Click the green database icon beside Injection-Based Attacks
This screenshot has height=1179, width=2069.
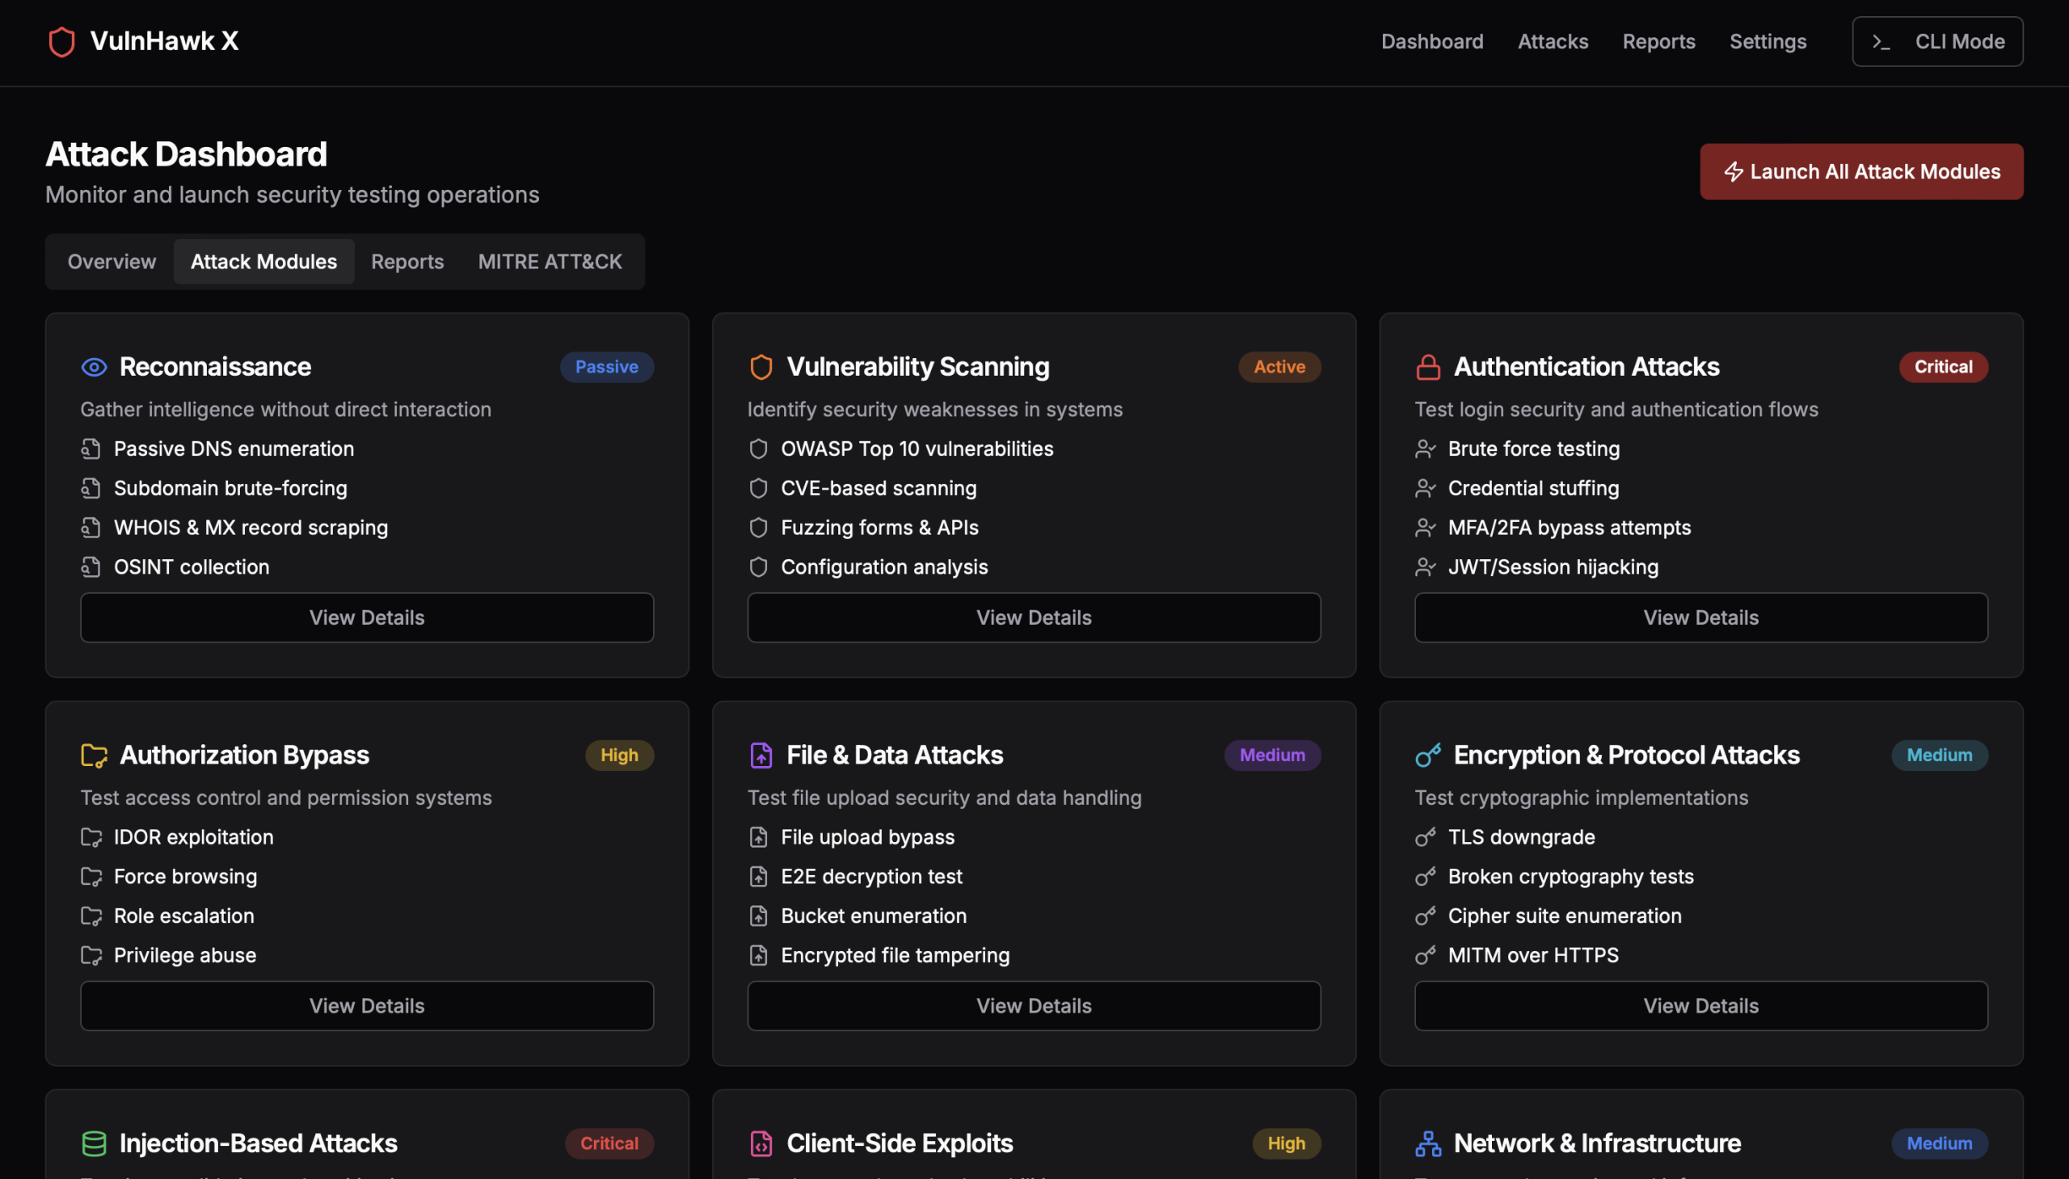(x=94, y=1143)
